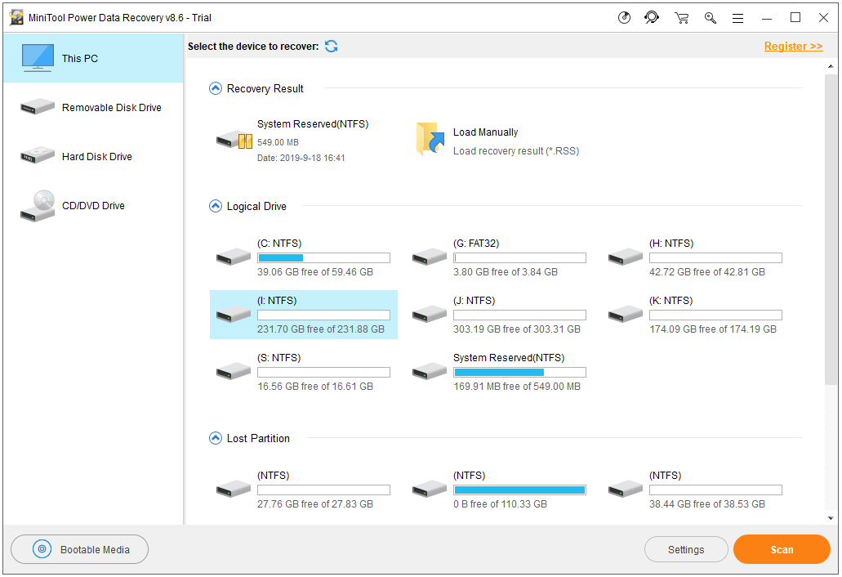Open the Bootable Media creator

coord(79,549)
